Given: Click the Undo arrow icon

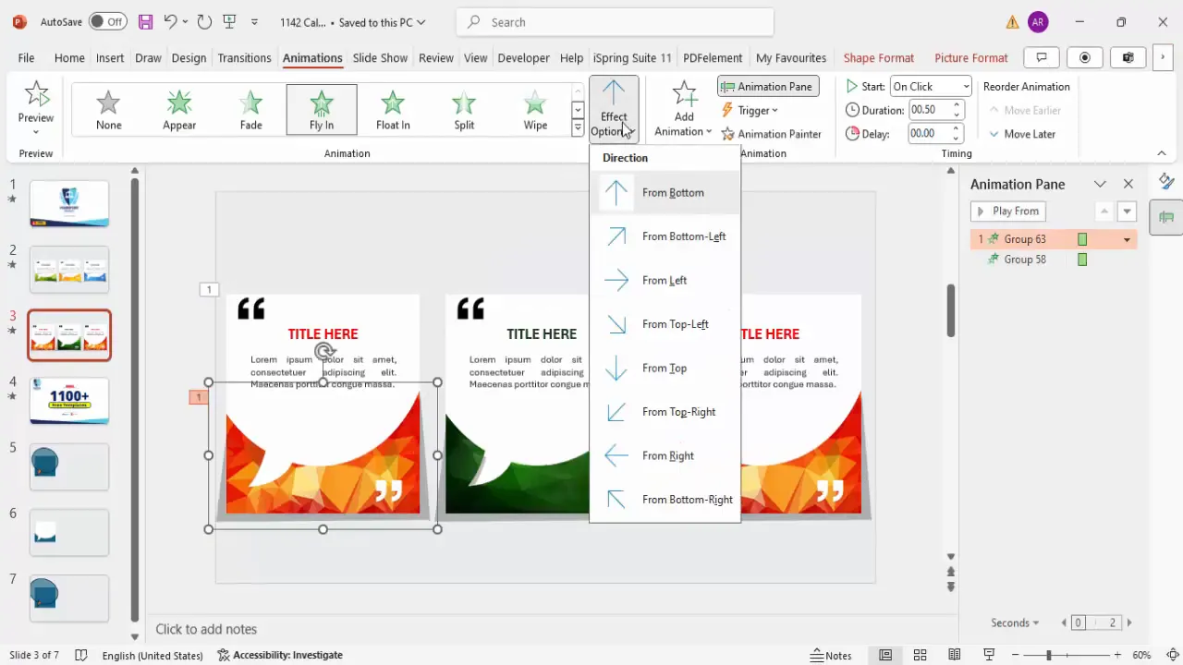Looking at the screenshot, I should tap(170, 21).
